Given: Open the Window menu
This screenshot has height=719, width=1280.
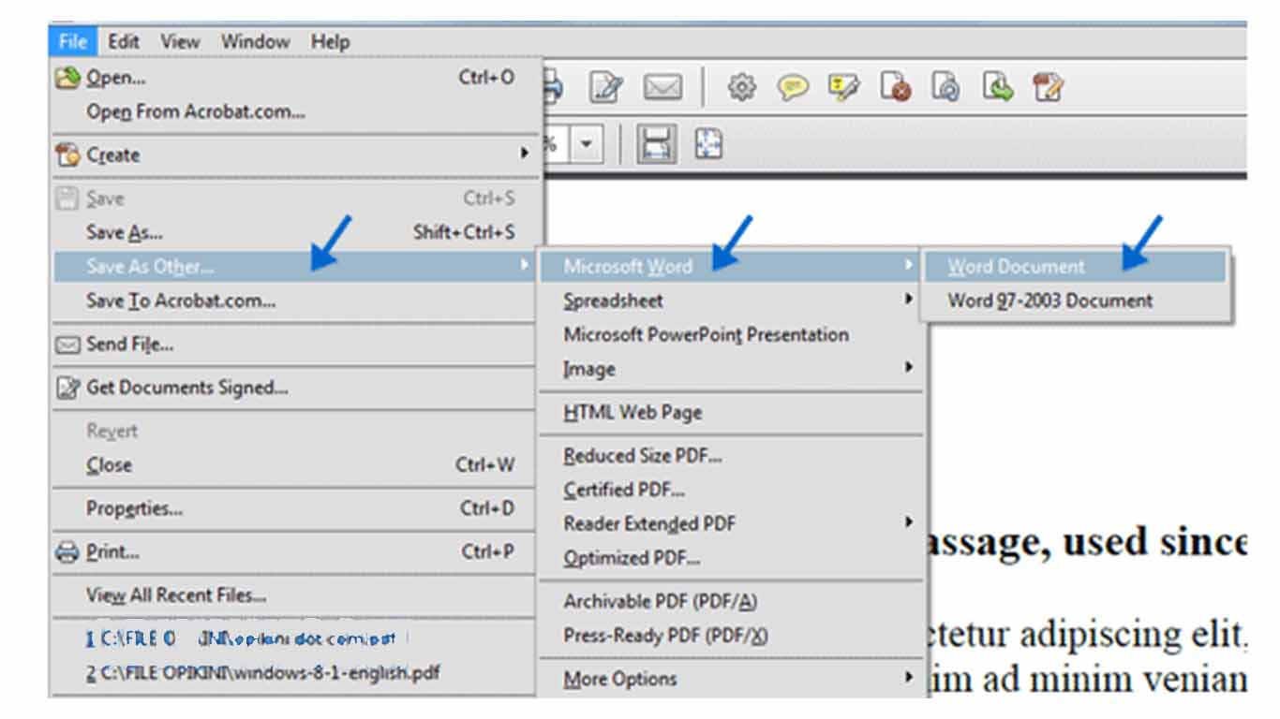Looking at the screenshot, I should 256,41.
